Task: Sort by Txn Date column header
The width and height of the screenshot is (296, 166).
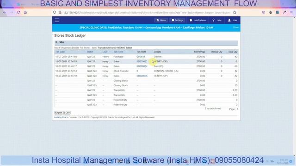Action: coord(60,52)
